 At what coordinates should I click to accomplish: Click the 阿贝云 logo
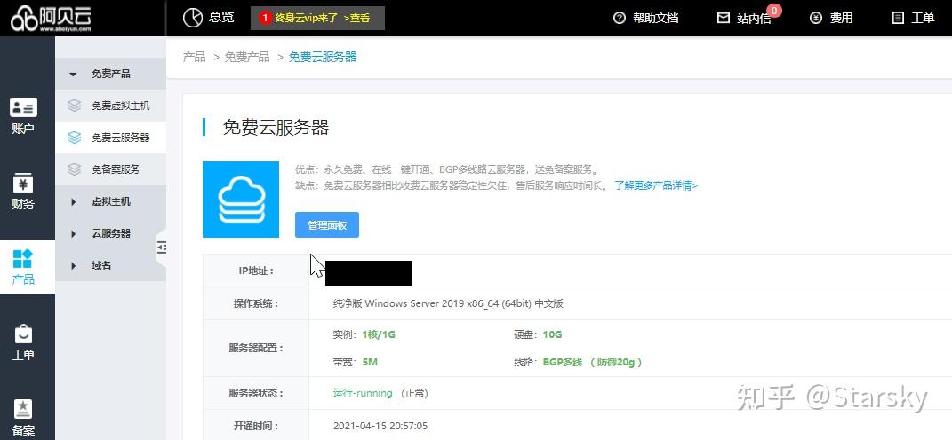click(x=51, y=18)
